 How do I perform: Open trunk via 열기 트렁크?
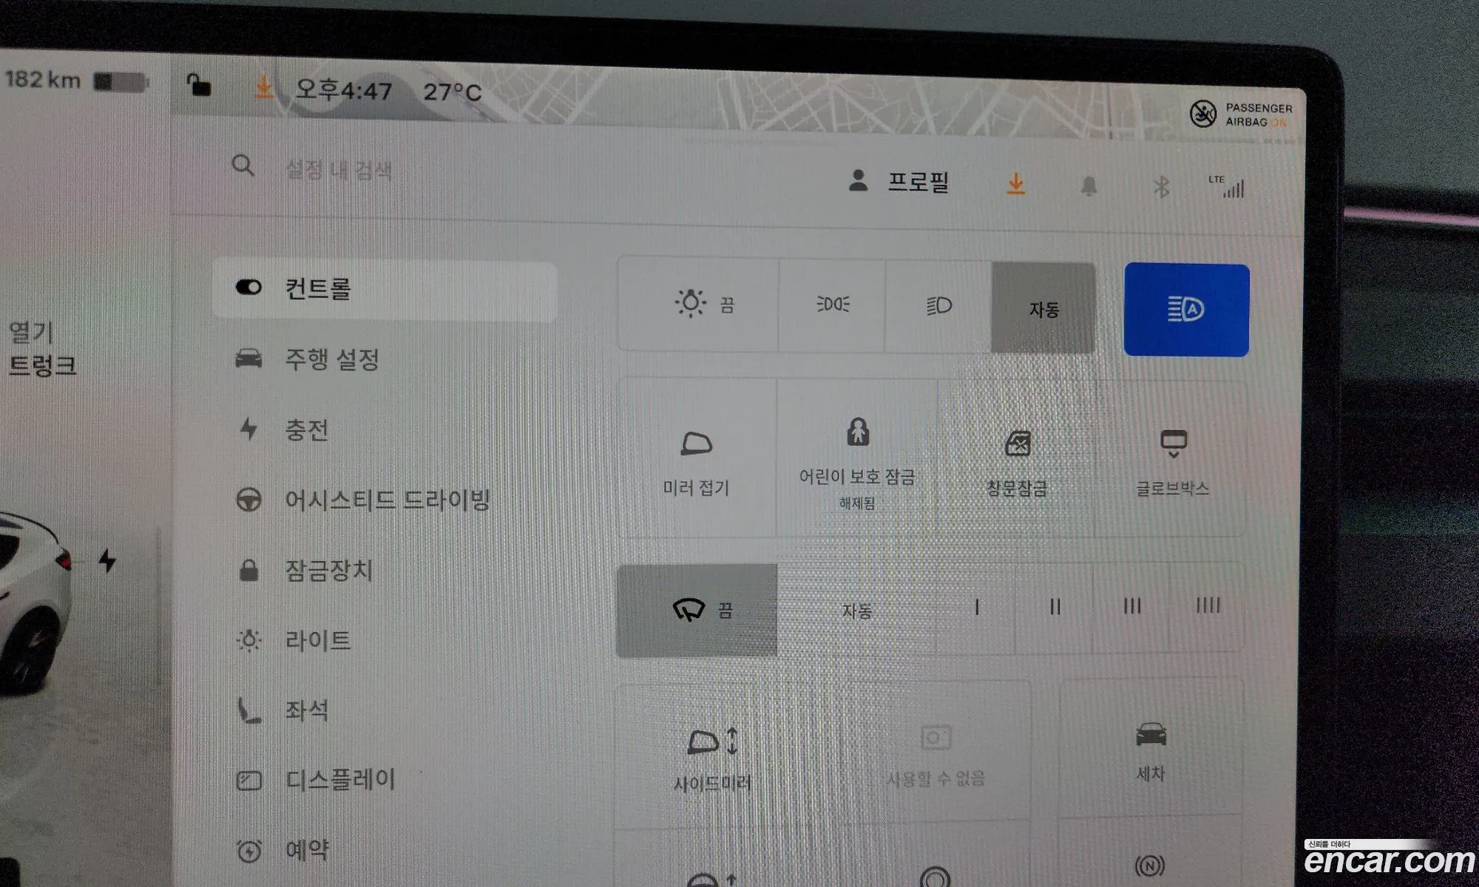tap(41, 349)
